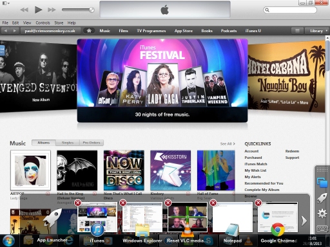Show the on-screen keyboard icon
Screen dimensions: 330x247
[322, 228]
